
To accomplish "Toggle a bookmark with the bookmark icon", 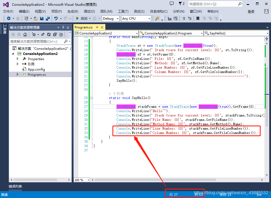I will (x=198, y=18).
